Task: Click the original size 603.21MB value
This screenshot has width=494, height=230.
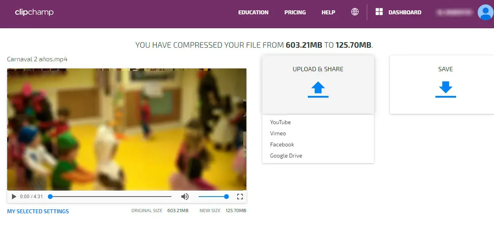Action: coord(178,211)
